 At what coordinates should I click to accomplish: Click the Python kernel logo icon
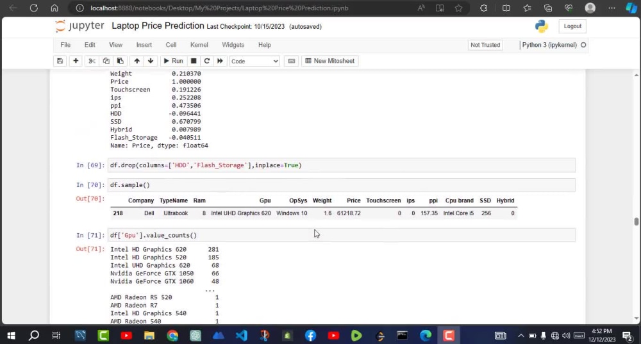(541, 26)
